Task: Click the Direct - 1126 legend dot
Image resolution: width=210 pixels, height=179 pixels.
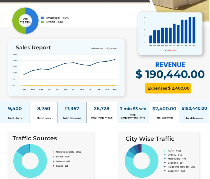Action: [54, 157]
